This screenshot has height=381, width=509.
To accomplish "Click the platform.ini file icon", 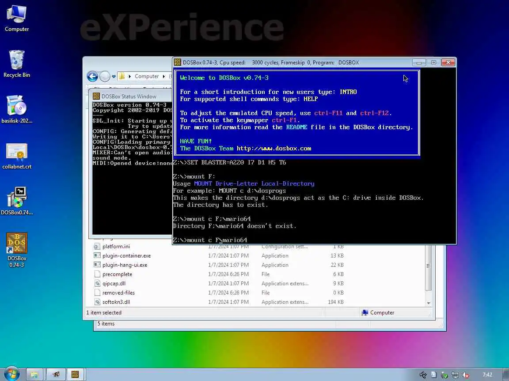I will coord(97,246).
